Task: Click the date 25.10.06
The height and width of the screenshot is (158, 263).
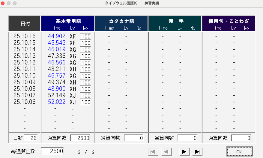Action: pyautogui.click(x=25, y=102)
